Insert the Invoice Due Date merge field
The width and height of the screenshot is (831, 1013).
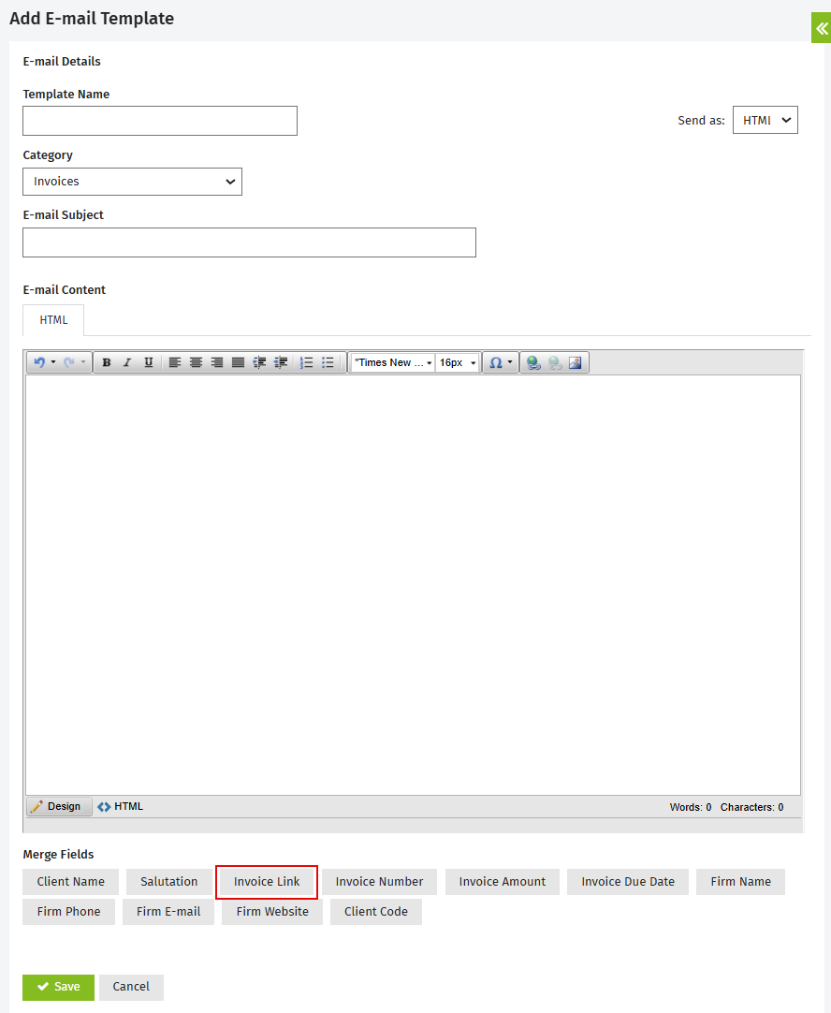pos(628,882)
